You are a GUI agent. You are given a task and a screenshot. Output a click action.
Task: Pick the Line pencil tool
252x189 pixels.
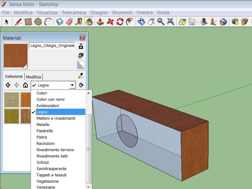tap(18, 21)
